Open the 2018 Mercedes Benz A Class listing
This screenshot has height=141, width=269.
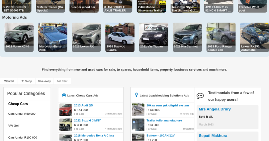click(x=94, y=135)
